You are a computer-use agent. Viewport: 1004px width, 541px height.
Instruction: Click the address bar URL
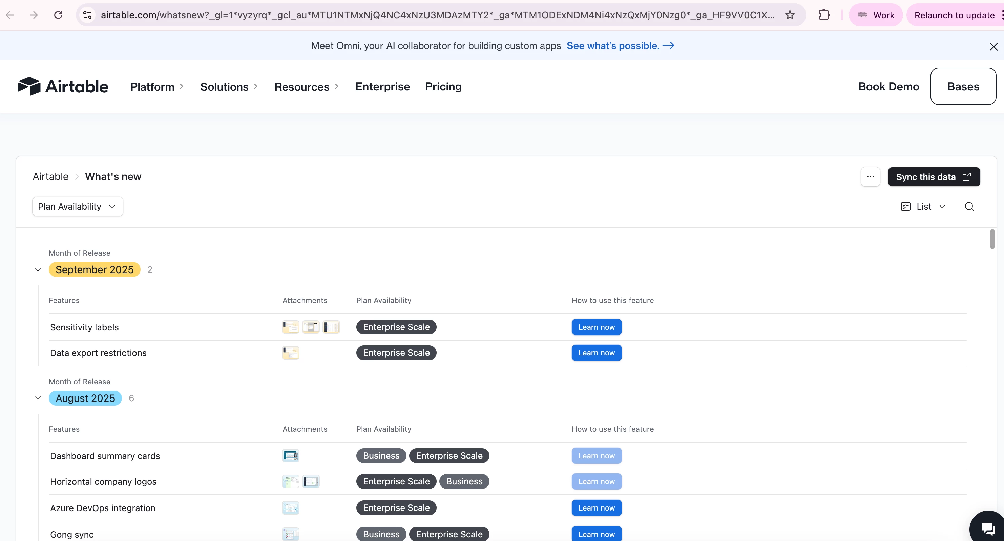[437, 15]
